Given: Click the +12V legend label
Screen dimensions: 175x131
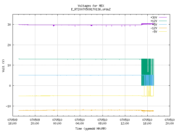Looking at the screenshot, I should click(x=154, y=21).
